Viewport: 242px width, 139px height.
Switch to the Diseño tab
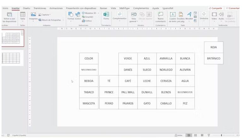pyautogui.click(x=27, y=8)
